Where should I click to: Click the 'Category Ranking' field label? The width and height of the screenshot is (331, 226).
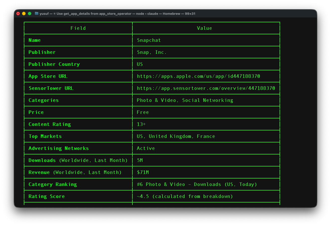(53, 184)
